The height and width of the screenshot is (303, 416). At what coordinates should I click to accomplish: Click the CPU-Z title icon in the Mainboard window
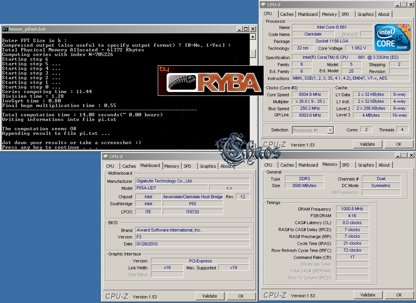[x=106, y=156]
